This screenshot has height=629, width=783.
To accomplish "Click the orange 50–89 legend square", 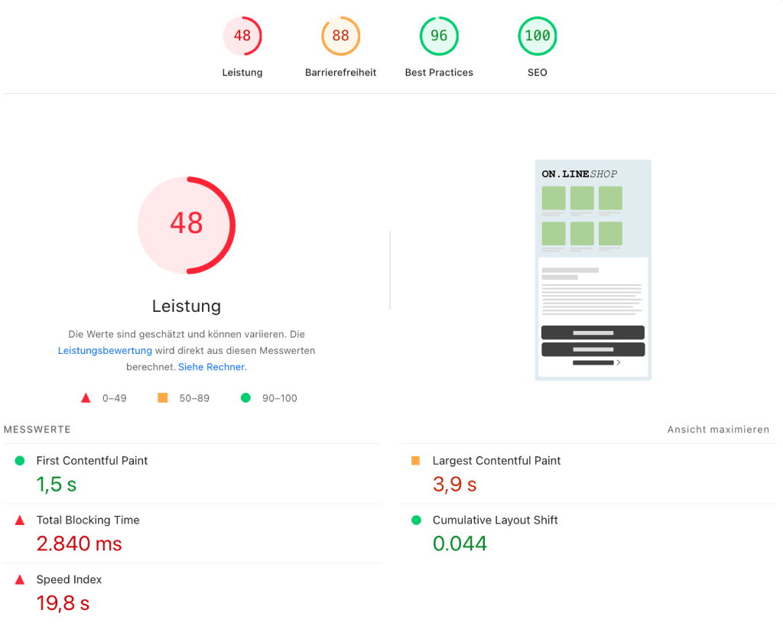I will [162, 398].
